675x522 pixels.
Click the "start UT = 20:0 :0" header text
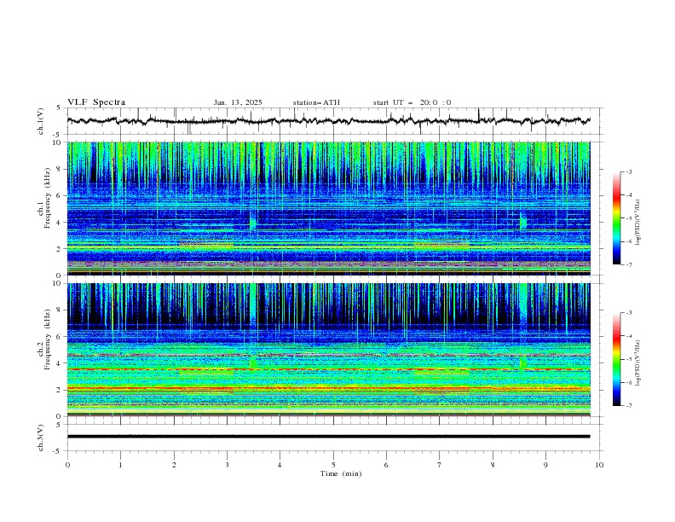(x=412, y=102)
